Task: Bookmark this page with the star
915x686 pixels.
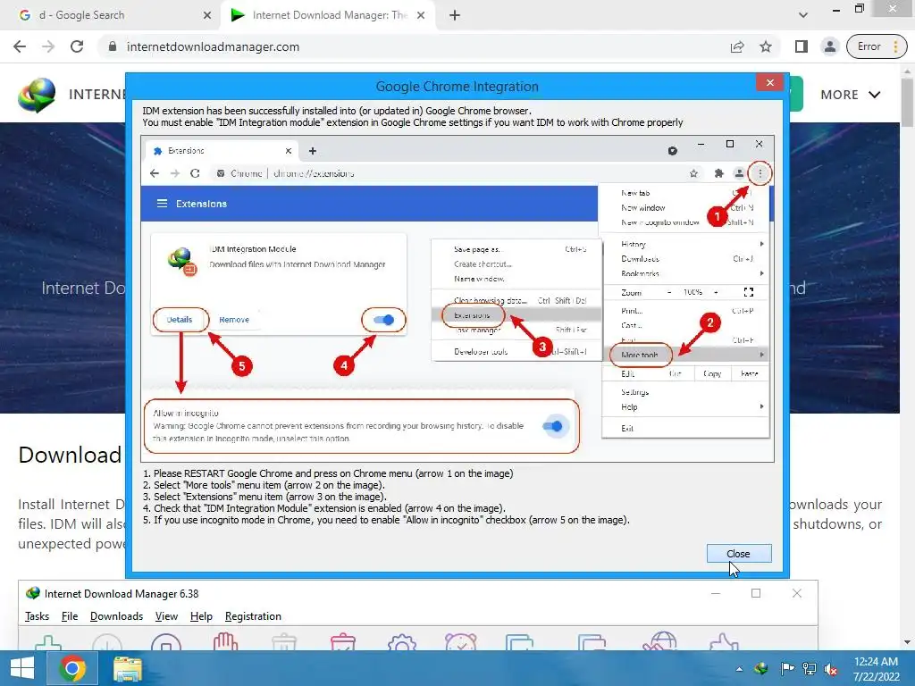Action: point(766,46)
